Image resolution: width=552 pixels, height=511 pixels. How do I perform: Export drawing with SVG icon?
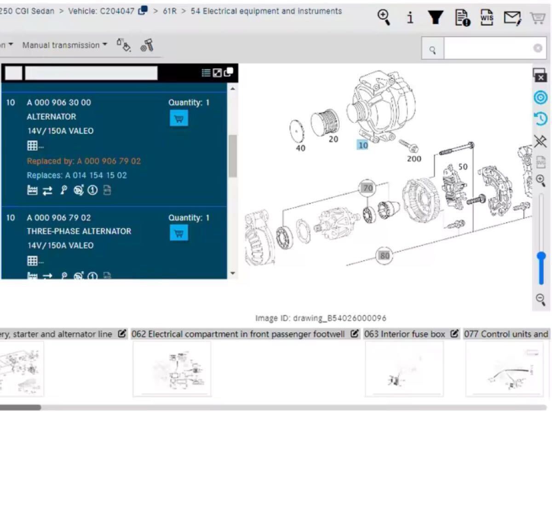click(x=540, y=162)
